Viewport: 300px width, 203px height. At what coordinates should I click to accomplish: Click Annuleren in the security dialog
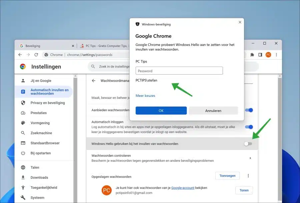(x=213, y=110)
